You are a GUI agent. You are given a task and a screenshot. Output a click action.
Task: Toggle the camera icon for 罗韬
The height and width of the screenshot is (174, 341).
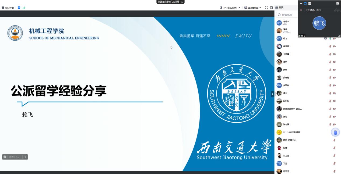click(x=334, y=70)
